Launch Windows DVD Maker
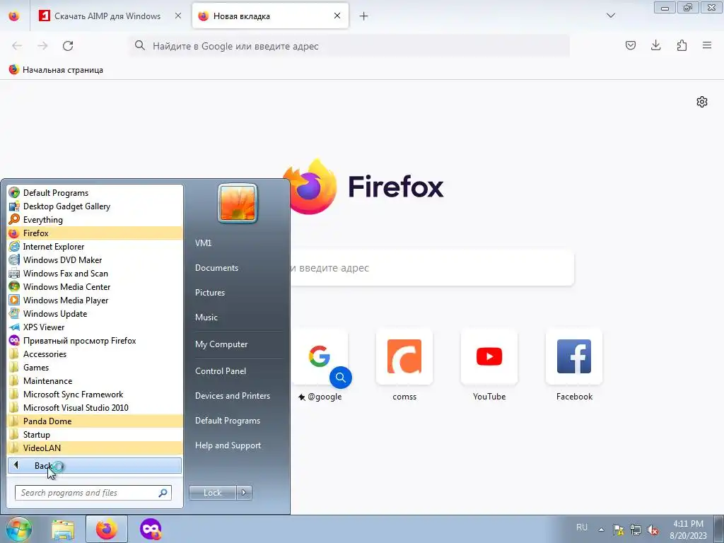The height and width of the screenshot is (543, 724). click(95, 260)
